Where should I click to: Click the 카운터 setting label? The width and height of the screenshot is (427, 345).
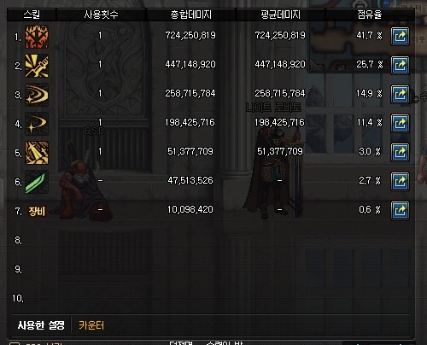(91, 325)
